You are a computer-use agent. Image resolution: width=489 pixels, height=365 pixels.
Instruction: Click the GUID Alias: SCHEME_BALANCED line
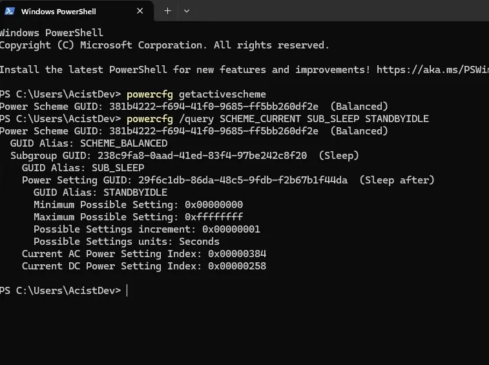pos(89,143)
